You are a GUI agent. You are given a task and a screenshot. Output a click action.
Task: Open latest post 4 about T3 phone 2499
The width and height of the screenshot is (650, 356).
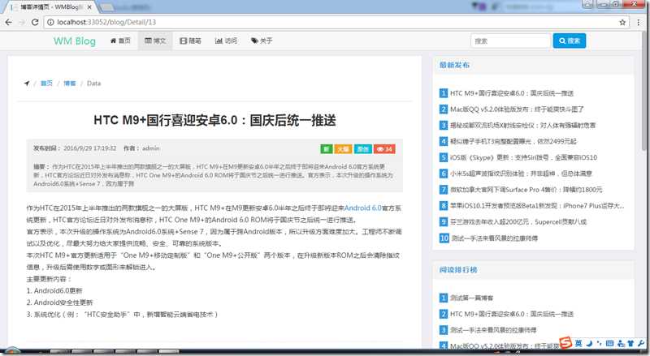click(513, 141)
